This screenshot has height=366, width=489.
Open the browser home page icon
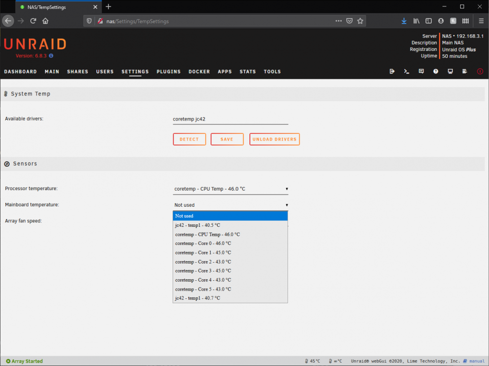(45, 21)
